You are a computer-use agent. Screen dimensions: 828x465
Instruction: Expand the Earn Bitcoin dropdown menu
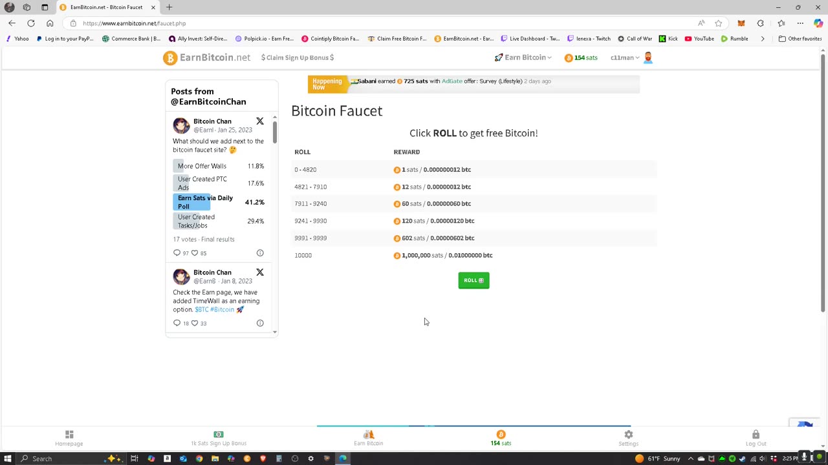523,57
